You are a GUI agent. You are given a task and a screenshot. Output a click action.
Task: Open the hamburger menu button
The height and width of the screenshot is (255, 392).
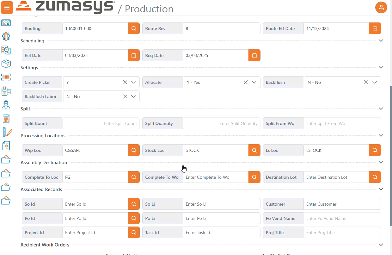pos(7,8)
